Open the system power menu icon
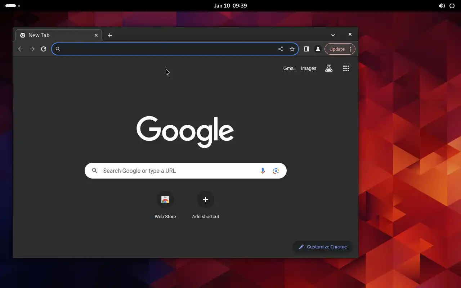The height and width of the screenshot is (288, 461). (452, 6)
